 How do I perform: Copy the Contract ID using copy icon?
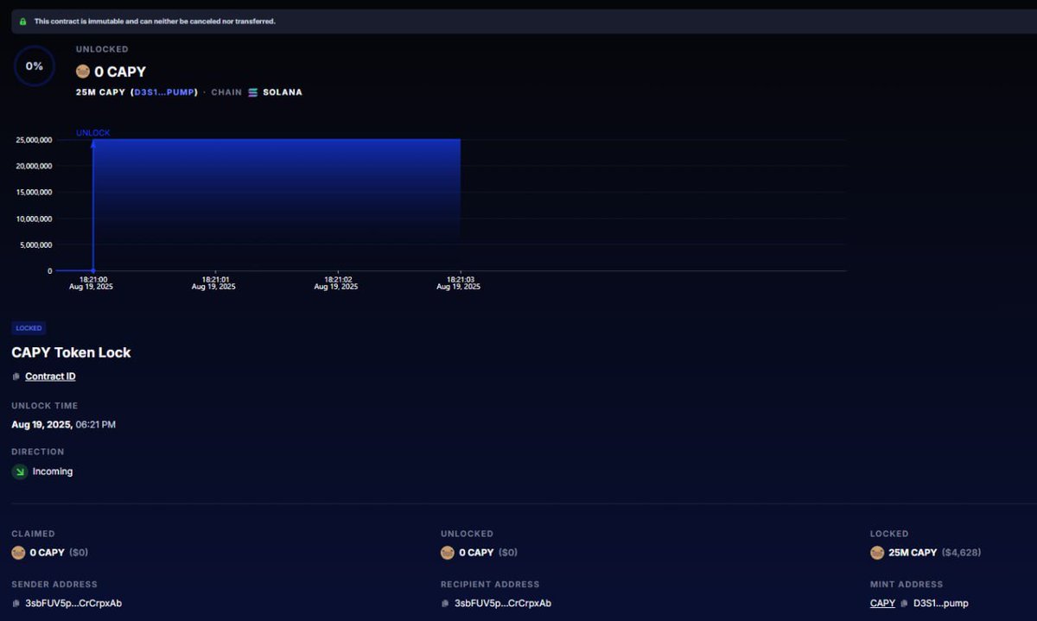(16, 377)
